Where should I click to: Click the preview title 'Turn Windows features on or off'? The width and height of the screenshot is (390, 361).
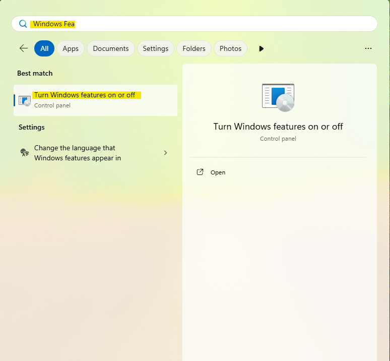point(278,127)
